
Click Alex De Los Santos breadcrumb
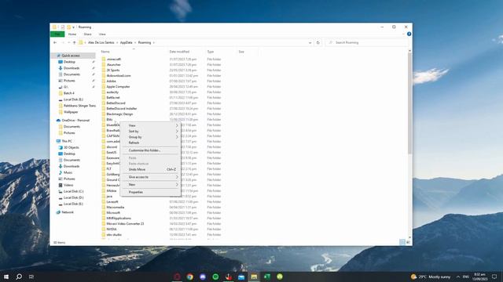[101, 42]
